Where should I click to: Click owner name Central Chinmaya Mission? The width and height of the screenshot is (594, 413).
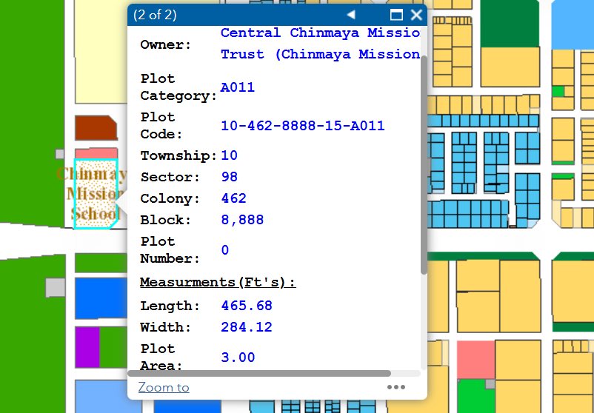click(320, 33)
